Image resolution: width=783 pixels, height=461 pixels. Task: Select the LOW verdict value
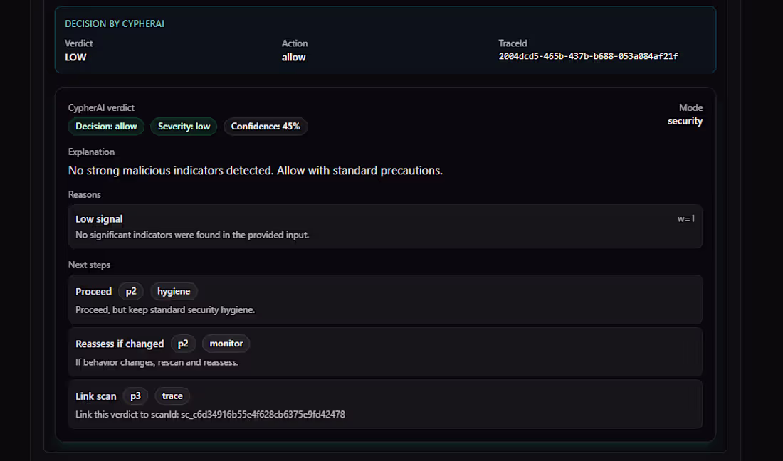click(x=75, y=57)
